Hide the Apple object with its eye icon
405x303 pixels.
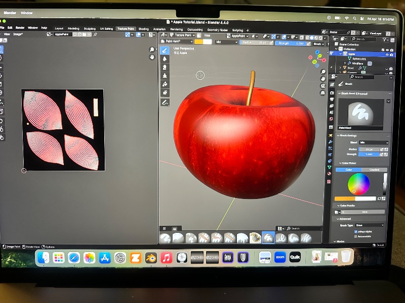click(x=387, y=54)
